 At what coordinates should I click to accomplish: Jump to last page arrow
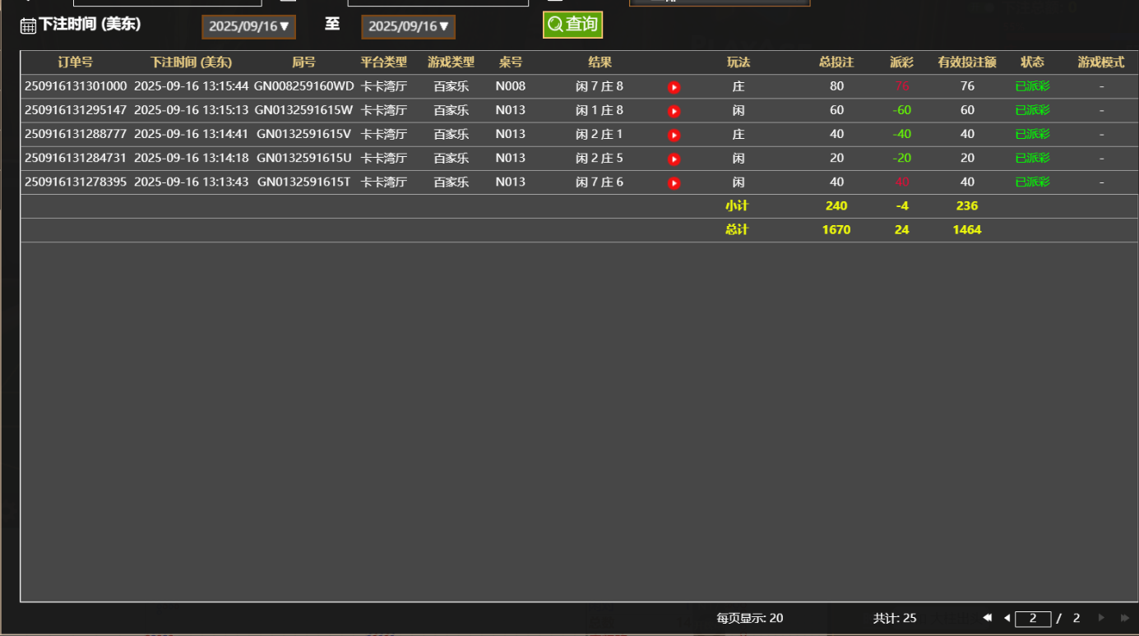tap(1124, 618)
